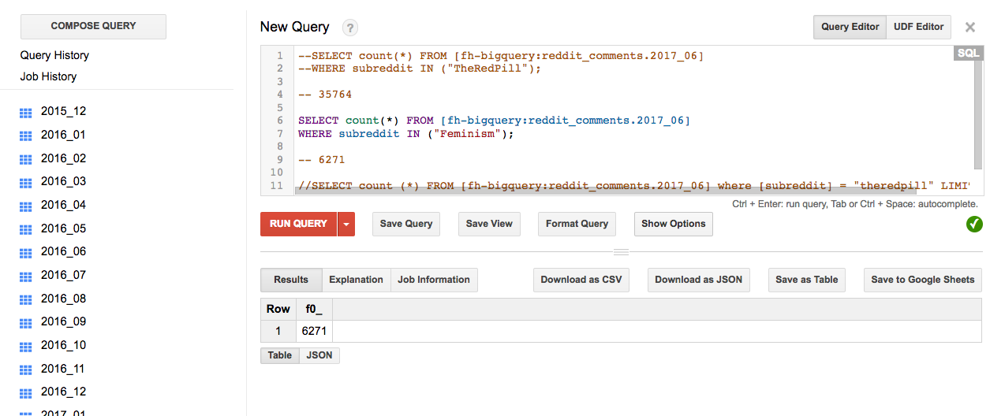Open the Run Query dropdown arrow
The width and height of the screenshot is (990, 416).
[346, 224]
